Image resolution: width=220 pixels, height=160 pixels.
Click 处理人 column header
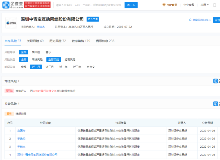coord(182,123)
